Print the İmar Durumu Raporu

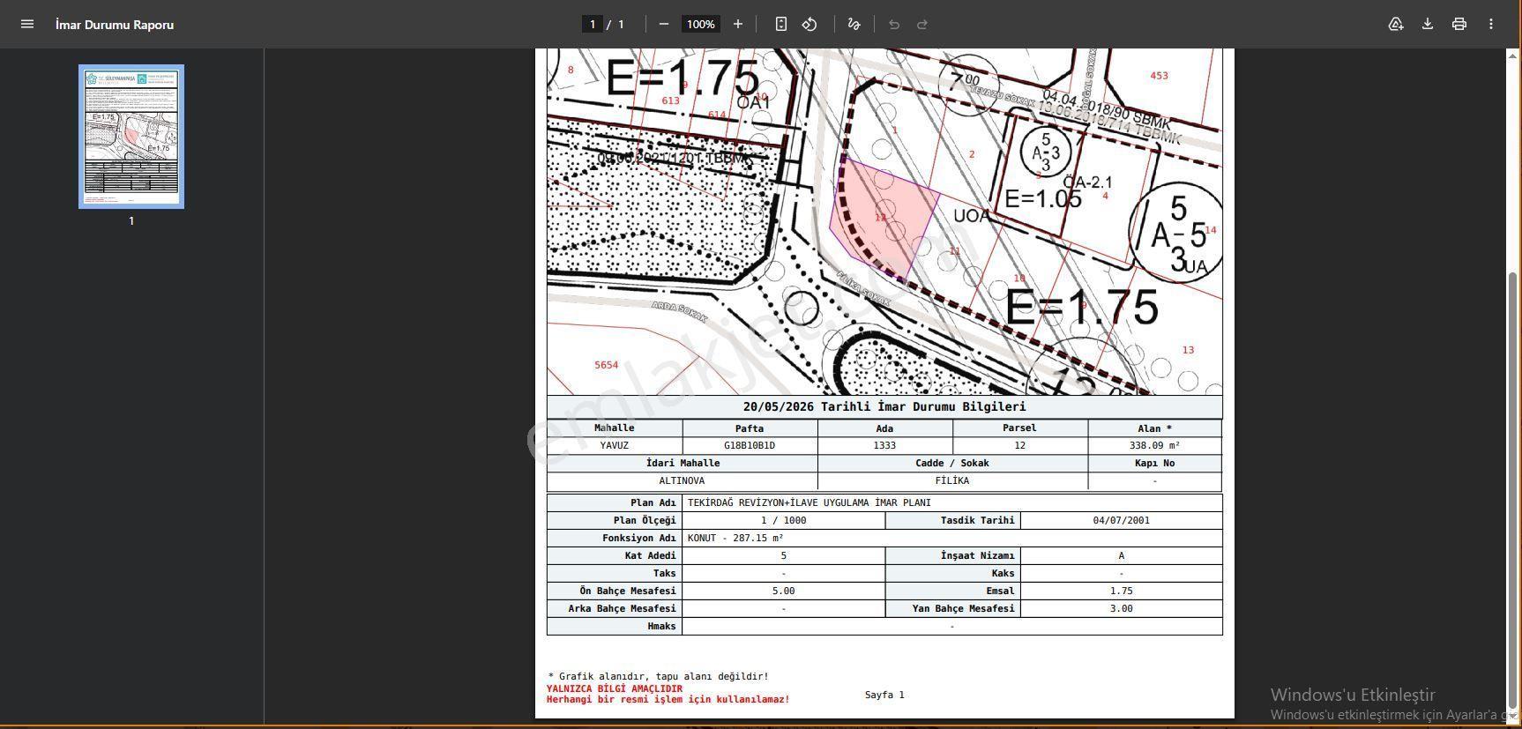1459,24
